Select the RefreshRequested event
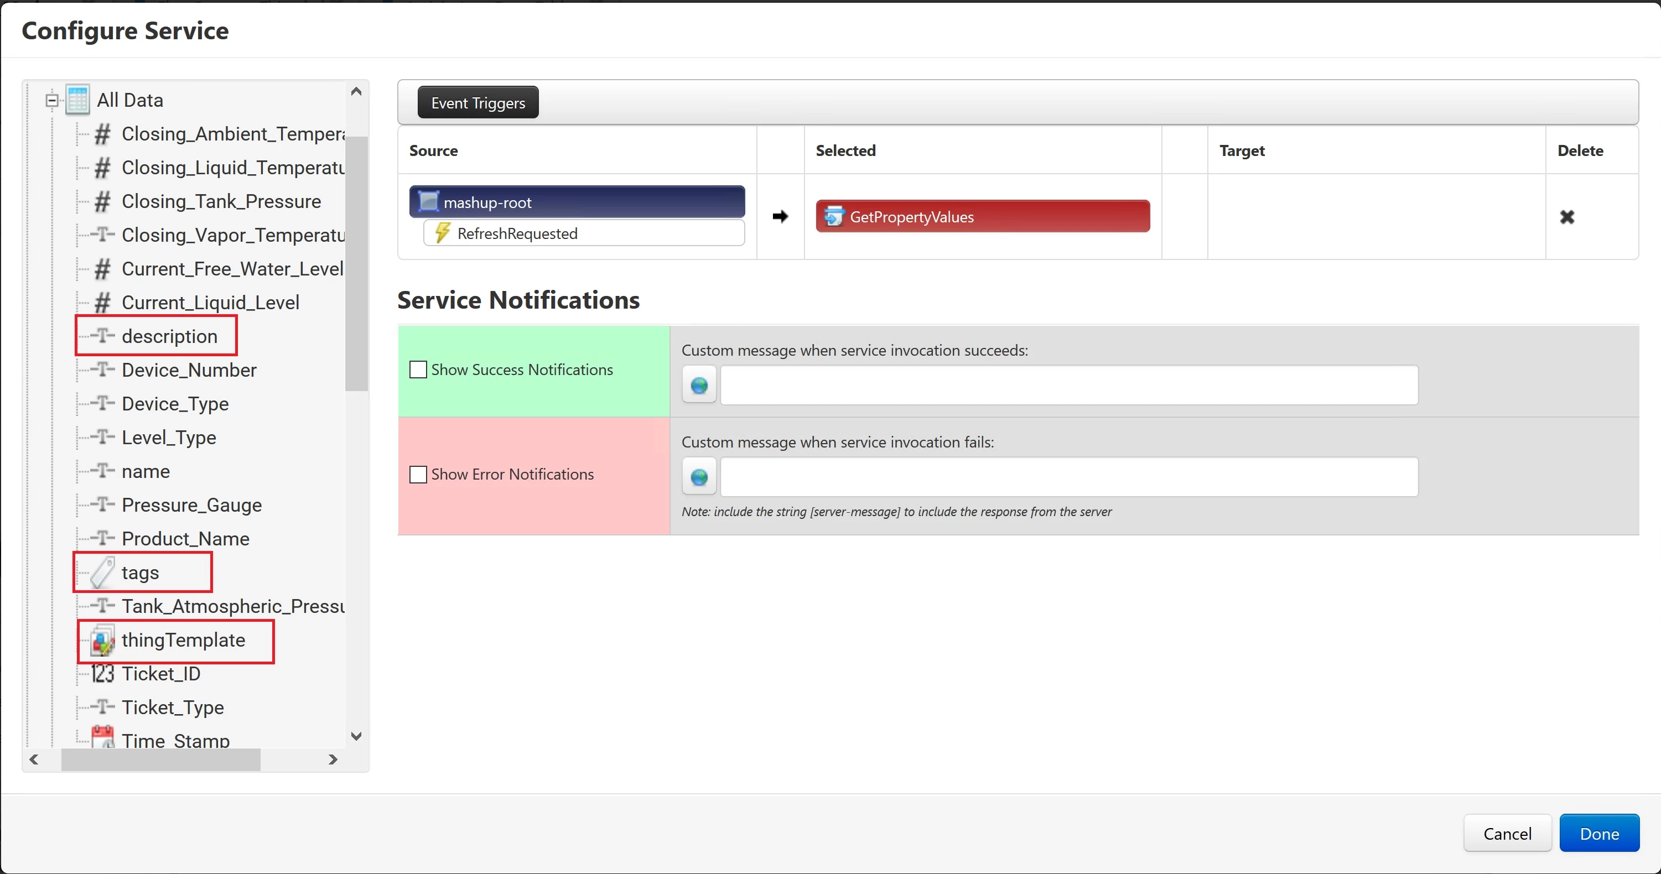The height and width of the screenshot is (874, 1661). [x=584, y=233]
